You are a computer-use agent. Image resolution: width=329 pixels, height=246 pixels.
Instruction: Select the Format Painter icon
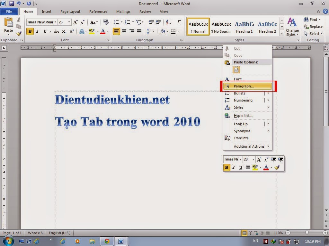(x=18, y=33)
